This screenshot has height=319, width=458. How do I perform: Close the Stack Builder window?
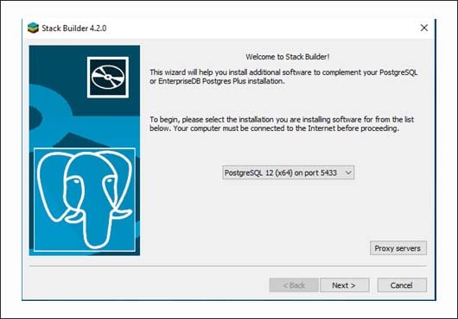(x=423, y=28)
